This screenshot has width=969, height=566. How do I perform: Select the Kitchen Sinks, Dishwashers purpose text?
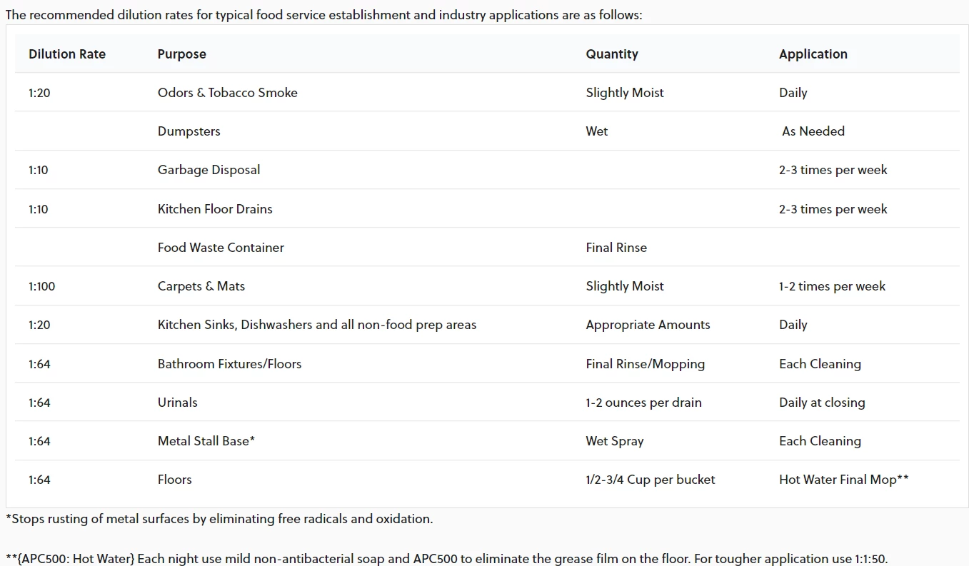tap(317, 325)
